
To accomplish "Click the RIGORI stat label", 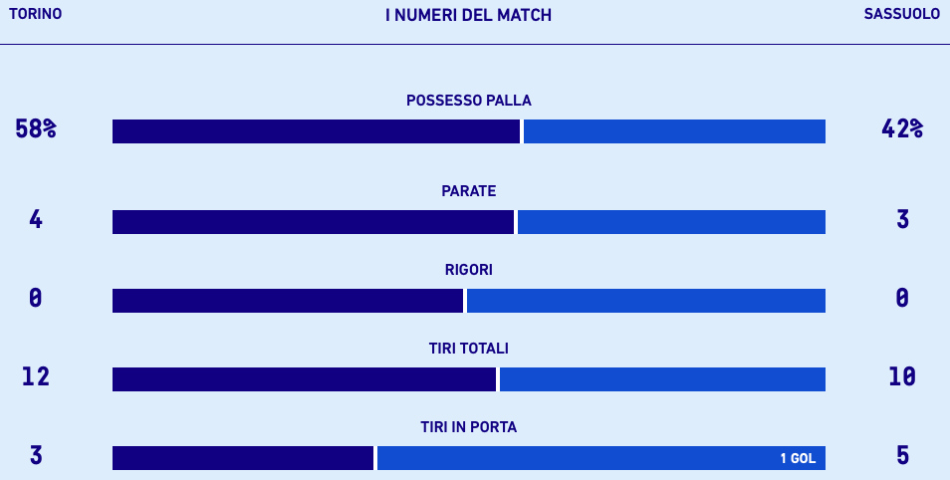I will click(468, 270).
